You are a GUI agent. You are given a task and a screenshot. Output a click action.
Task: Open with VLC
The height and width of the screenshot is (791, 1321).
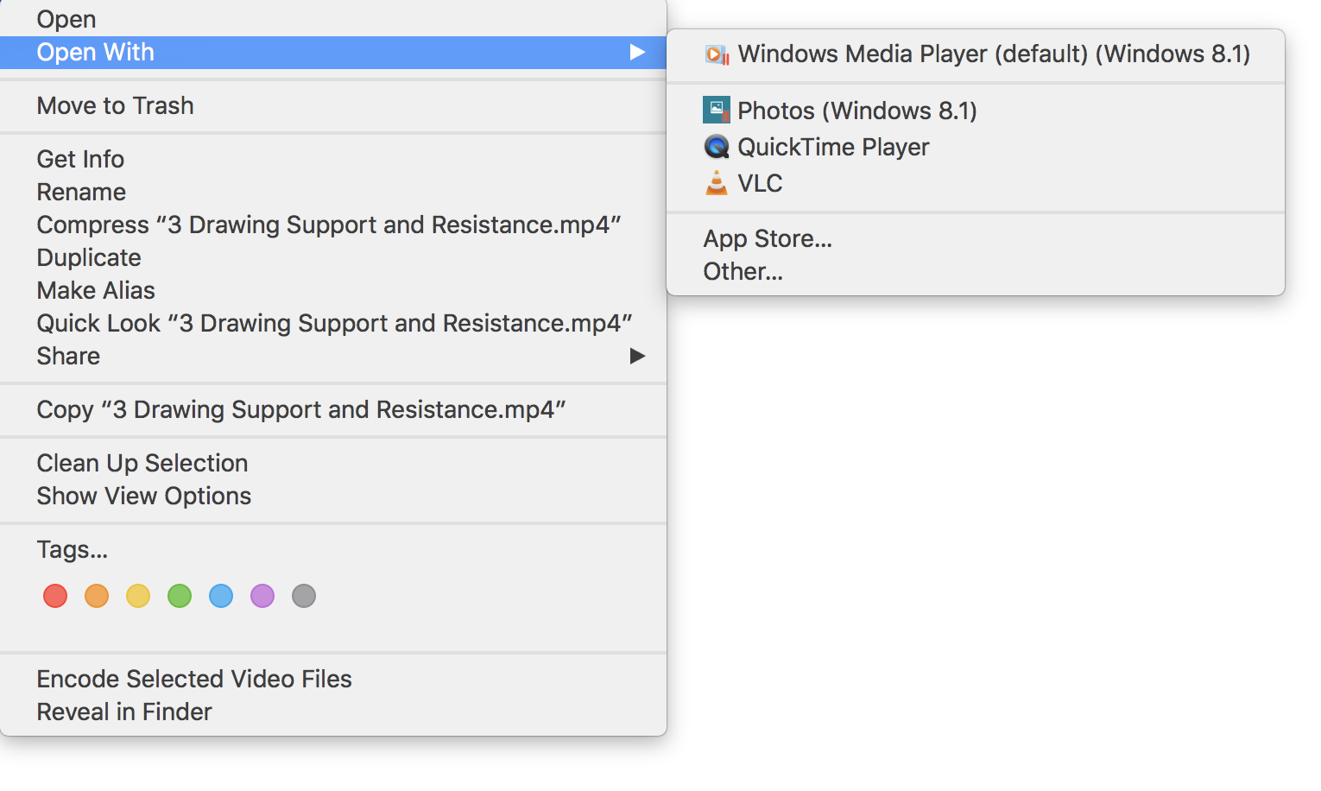[x=976, y=183]
